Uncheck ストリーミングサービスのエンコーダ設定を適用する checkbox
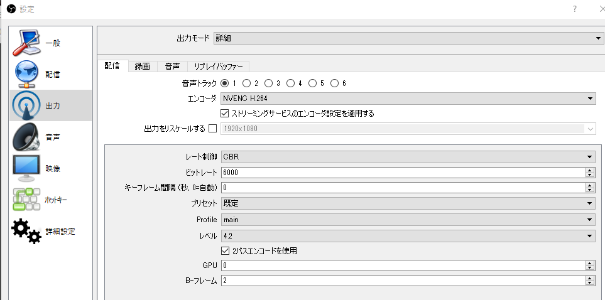The width and height of the screenshot is (605, 300). coord(224,114)
